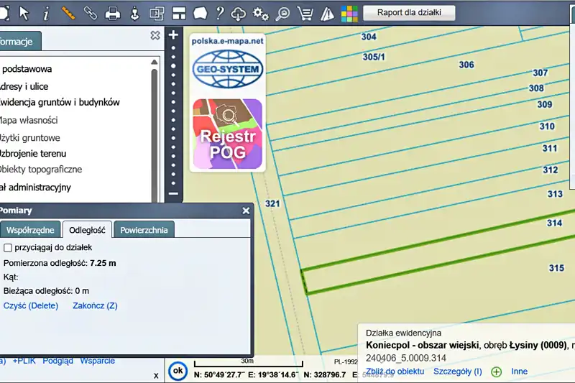Viewport: 575px width, 383px height.
Task: Switch to the Współrzędne tab
Action: tap(30, 230)
